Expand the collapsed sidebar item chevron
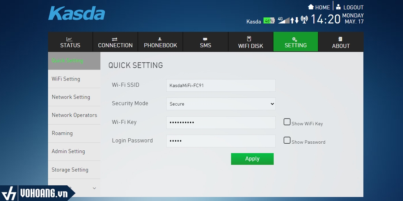Image resolution: width=403 pixels, height=201 pixels. point(94,188)
